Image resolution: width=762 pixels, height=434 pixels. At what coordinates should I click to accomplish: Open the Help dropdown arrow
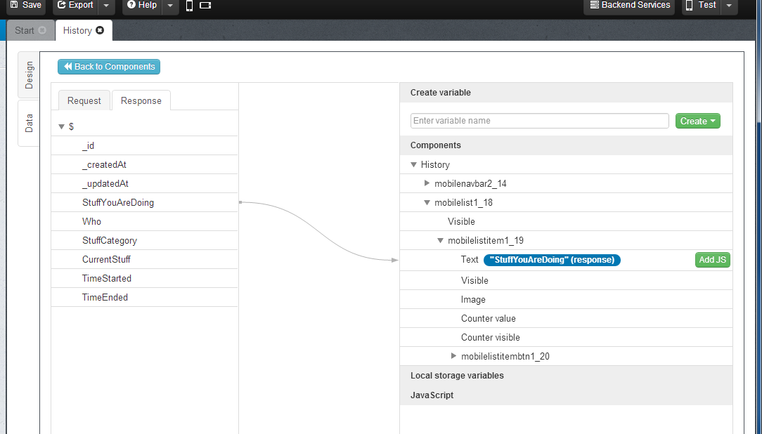pyautogui.click(x=170, y=6)
